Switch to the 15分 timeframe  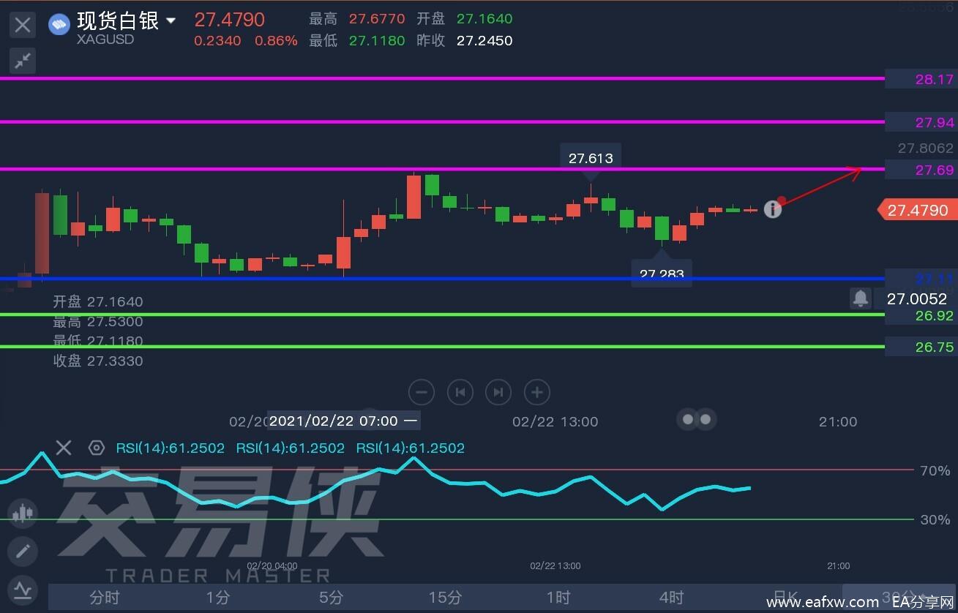click(444, 598)
